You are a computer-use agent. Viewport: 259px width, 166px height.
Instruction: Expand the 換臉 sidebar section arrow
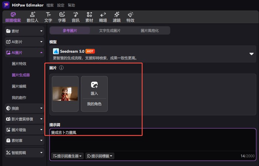[x=41, y=108]
